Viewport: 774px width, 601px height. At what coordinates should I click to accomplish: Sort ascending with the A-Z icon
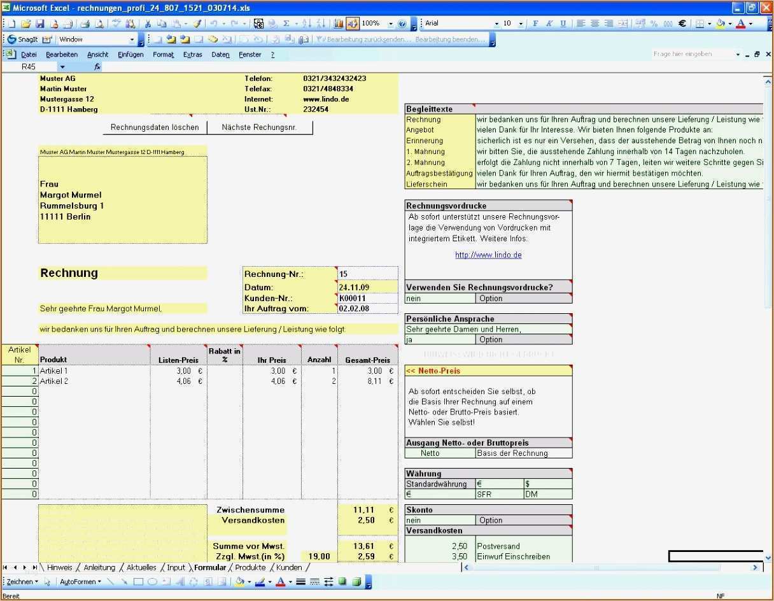point(306,24)
